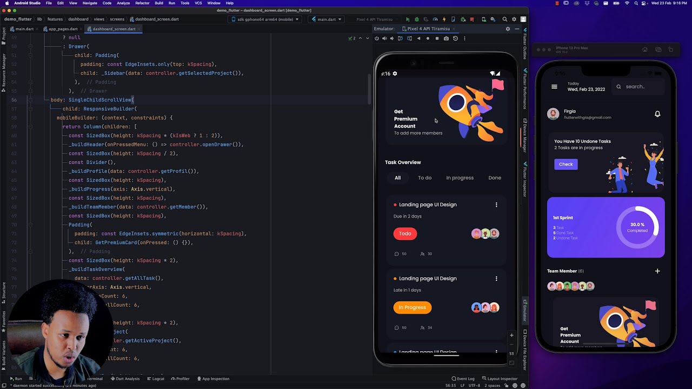Power button in emulator toolbar
This screenshot has height=389, width=692.
pos(377,38)
